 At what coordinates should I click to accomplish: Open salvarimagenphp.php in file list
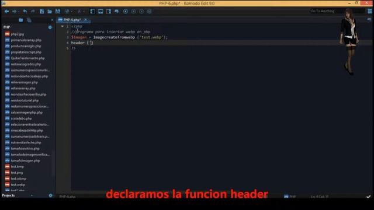pos(26,113)
